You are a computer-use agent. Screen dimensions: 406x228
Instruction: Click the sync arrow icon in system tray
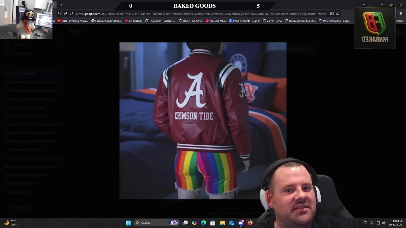tap(365, 223)
